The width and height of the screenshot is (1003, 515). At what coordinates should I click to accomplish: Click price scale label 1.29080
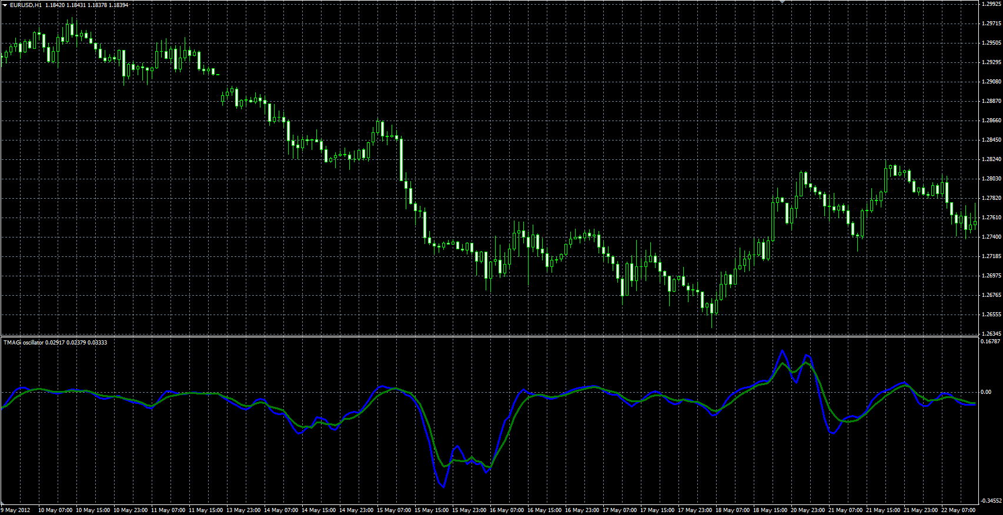[991, 82]
